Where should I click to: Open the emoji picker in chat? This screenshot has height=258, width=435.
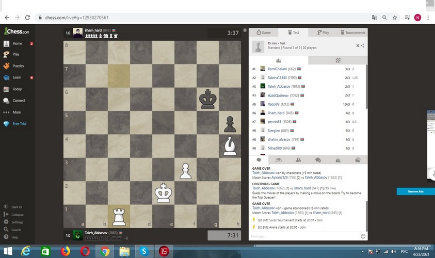363,236
